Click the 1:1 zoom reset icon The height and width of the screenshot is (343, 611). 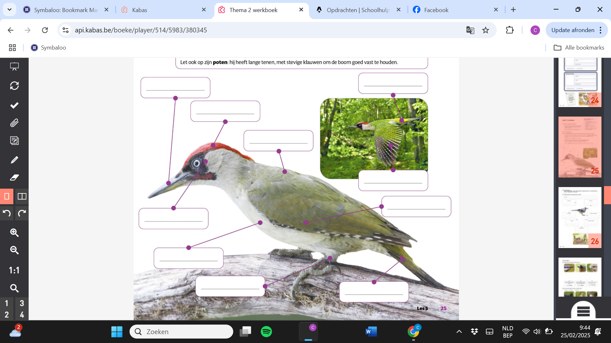click(14, 270)
